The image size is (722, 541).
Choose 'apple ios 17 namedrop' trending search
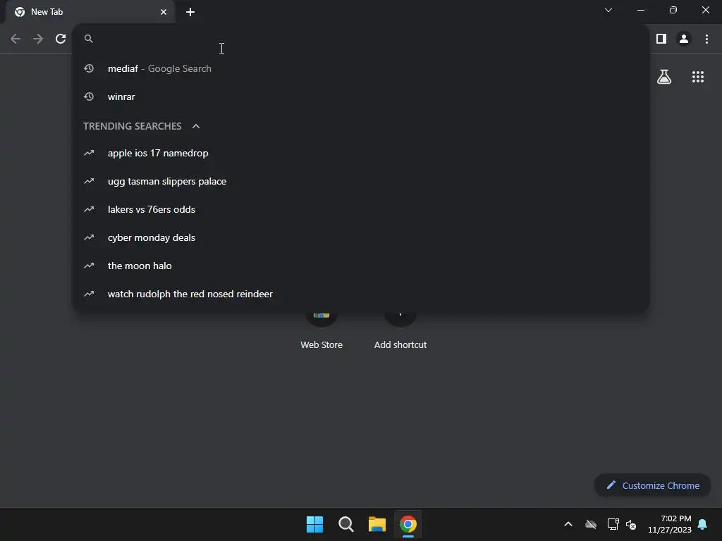[x=361, y=153]
